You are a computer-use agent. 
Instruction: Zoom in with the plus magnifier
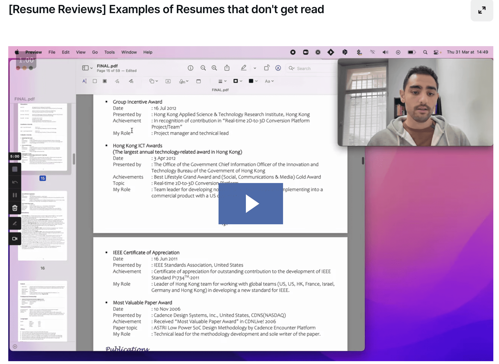click(214, 68)
